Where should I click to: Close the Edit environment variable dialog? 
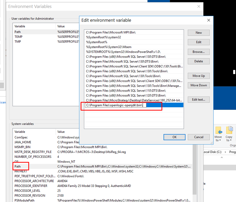point(209,20)
